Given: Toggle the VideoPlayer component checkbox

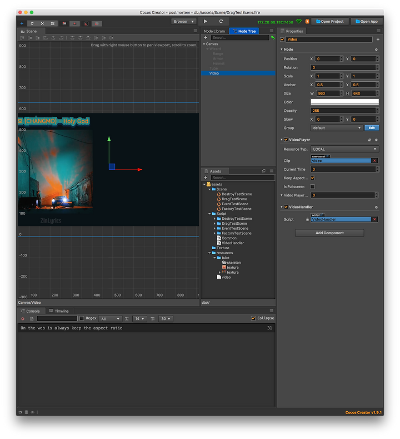Looking at the screenshot, I should [286, 140].
